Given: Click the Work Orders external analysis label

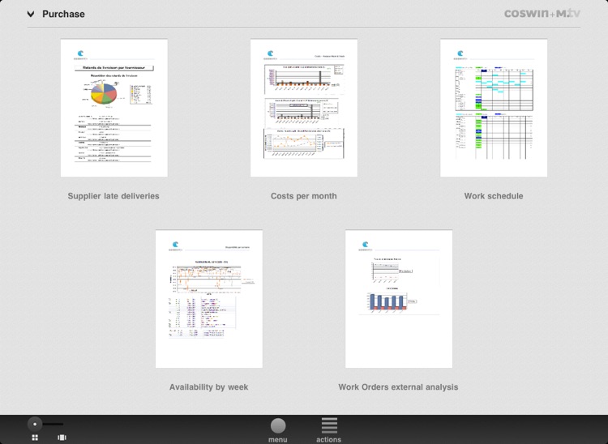Looking at the screenshot, I should [398, 387].
